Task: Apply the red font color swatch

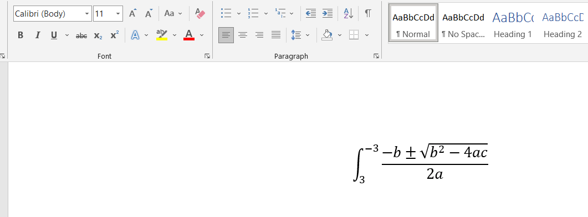Action: coord(188,35)
